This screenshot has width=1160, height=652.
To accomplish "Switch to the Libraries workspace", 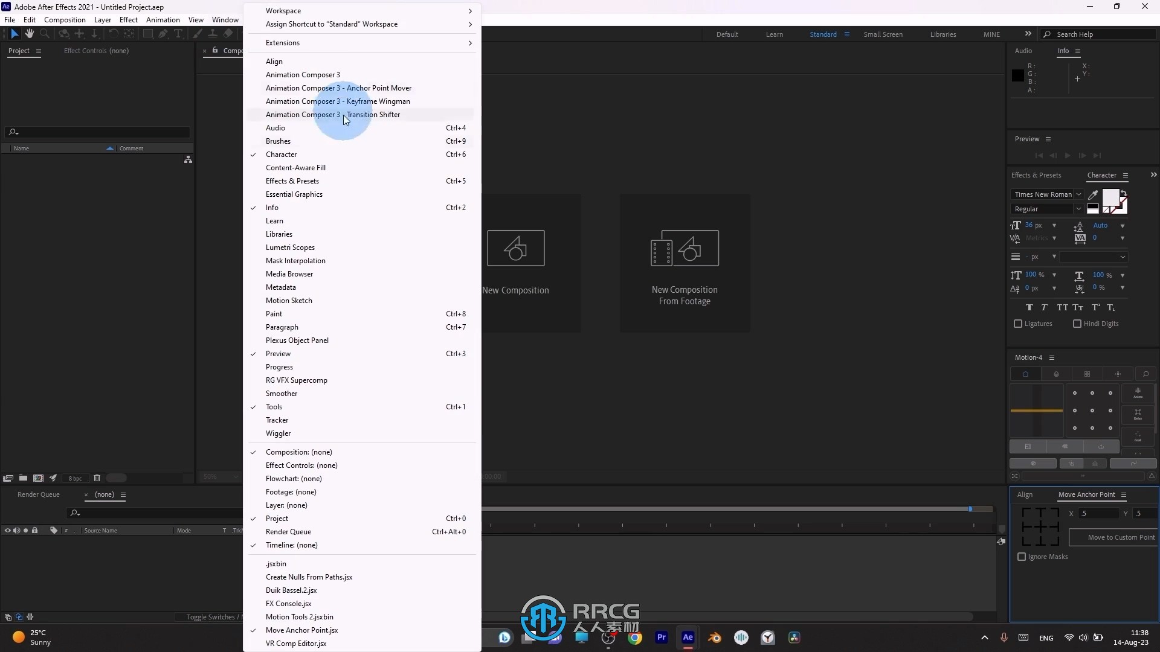I will pyautogui.click(x=943, y=34).
